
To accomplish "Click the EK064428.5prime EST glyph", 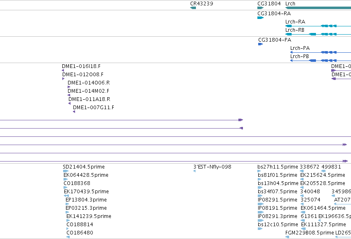I will pyautogui.click(x=66, y=179).
